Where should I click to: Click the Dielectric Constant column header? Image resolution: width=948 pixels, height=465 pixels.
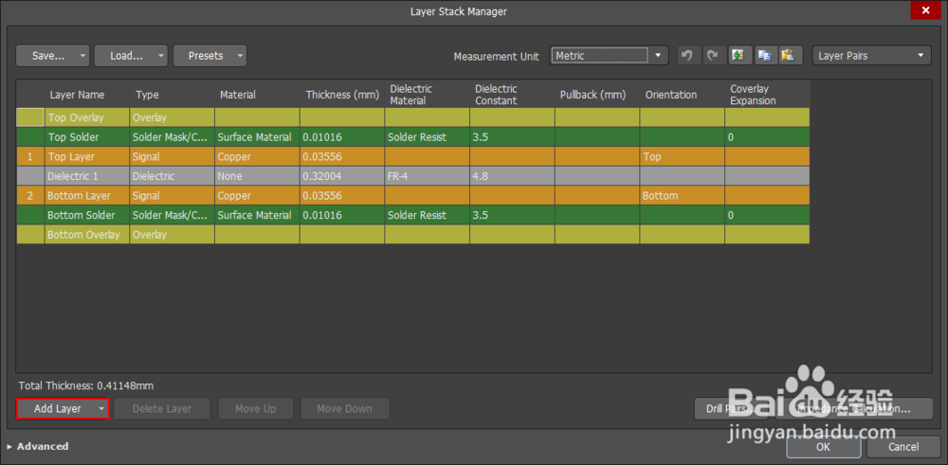click(x=512, y=95)
